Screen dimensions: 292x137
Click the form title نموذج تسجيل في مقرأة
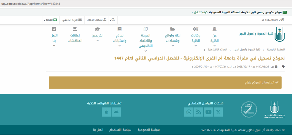pos(200,58)
